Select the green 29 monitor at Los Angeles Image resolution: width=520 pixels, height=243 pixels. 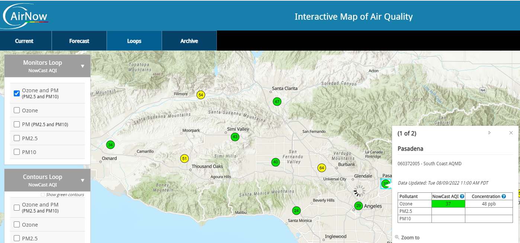pyautogui.click(x=358, y=206)
